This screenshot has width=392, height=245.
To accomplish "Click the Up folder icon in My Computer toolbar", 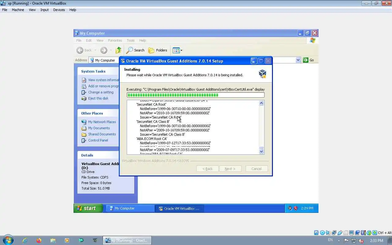I will click(119, 50).
